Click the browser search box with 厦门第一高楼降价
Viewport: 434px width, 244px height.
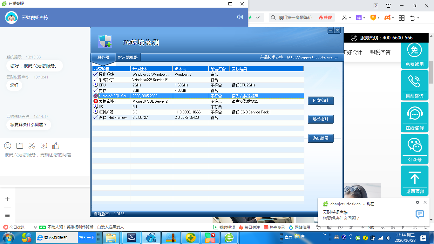pyautogui.click(x=295, y=17)
